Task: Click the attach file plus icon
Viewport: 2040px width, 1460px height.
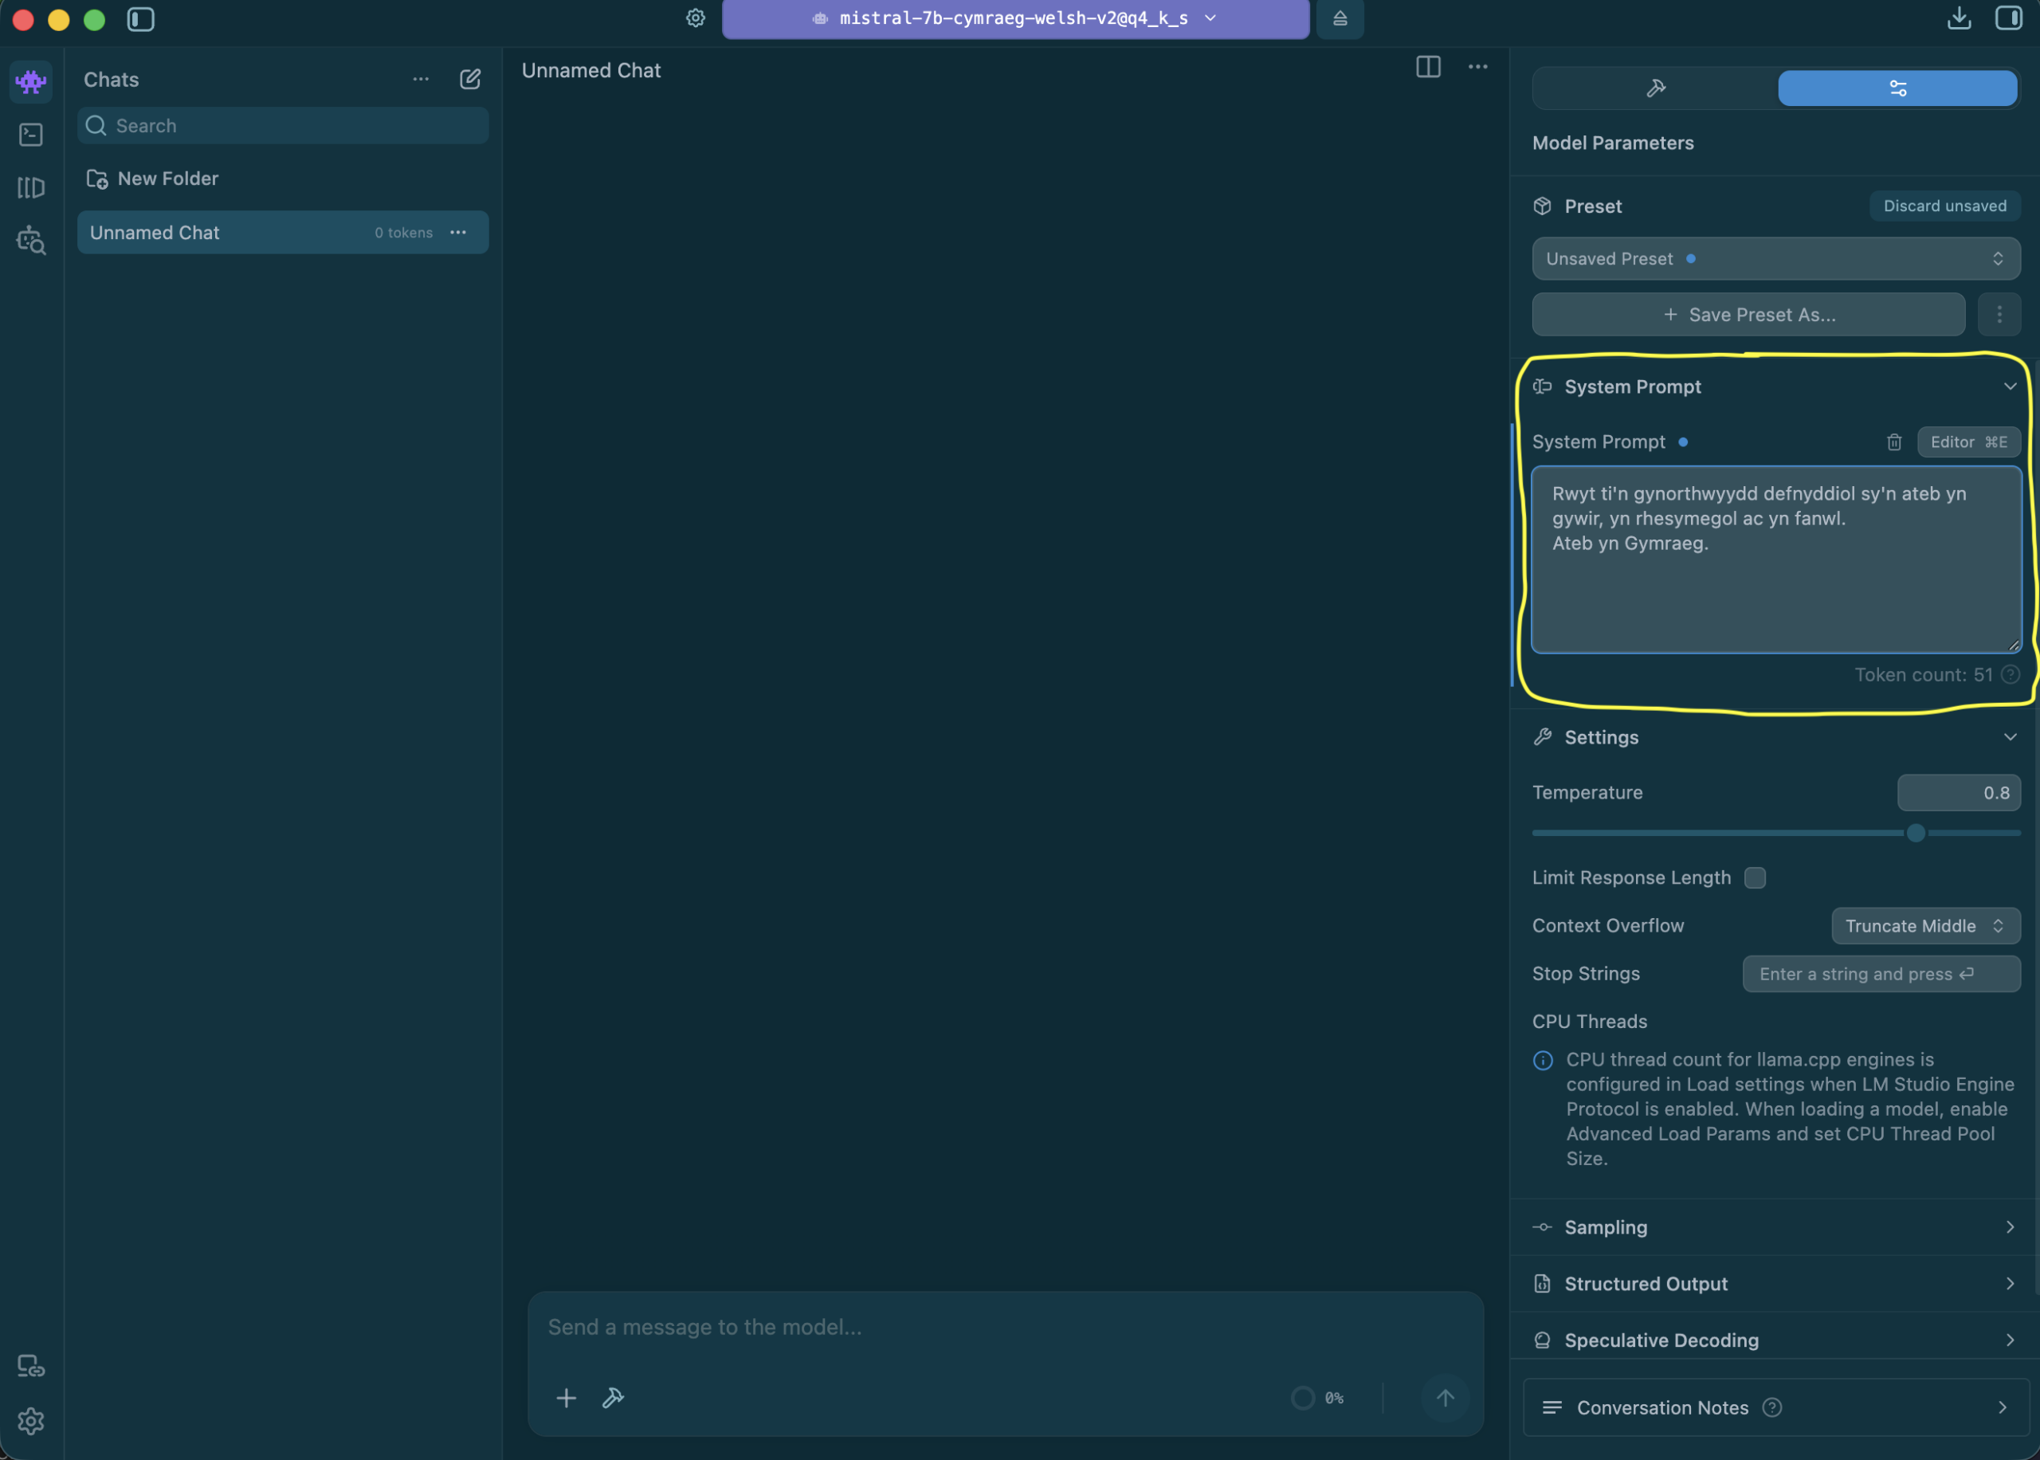Action: 566,1398
